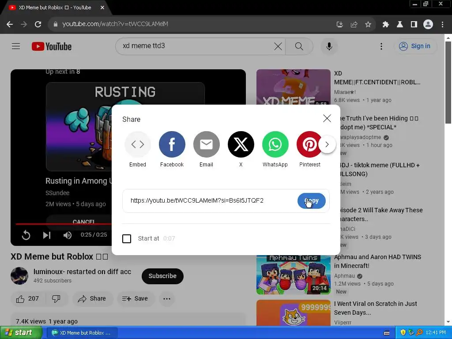Open I Went Viral on Scratch title
Image resolution: width=452 pixels, height=339 pixels.
375,308
